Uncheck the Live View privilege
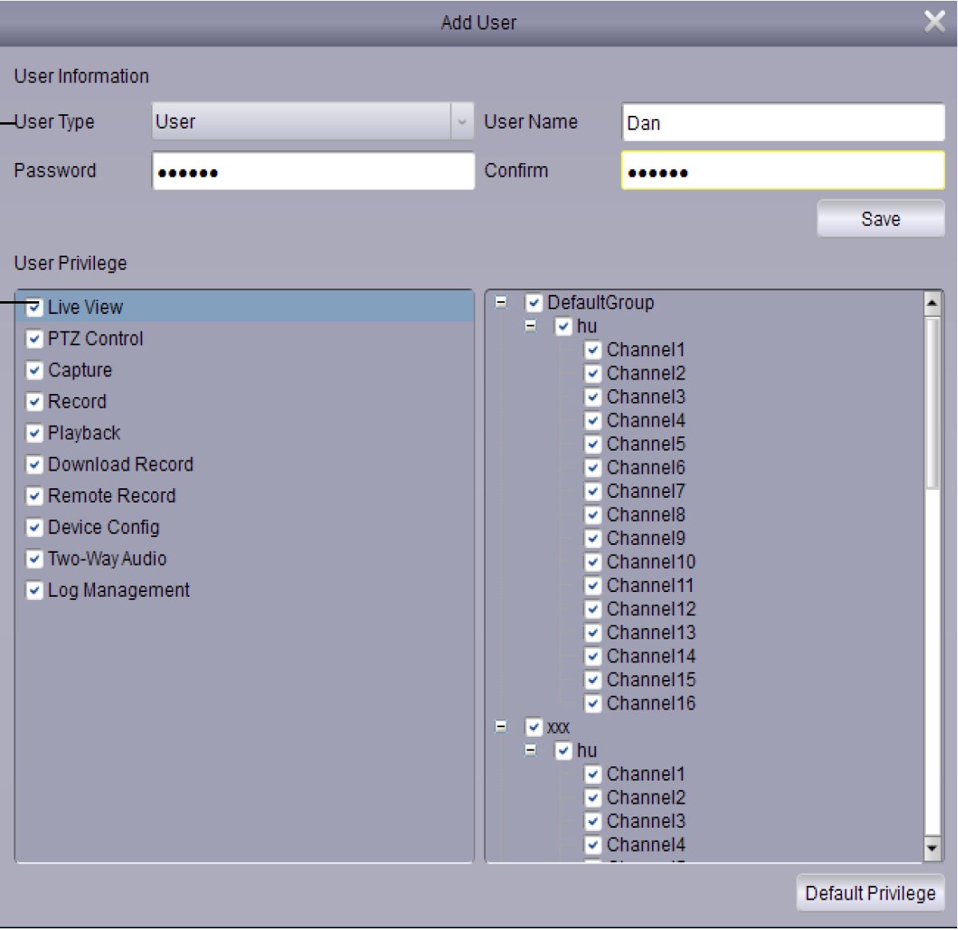Viewport: 958px width, 930px height. pyautogui.click(x=34, y=308)
